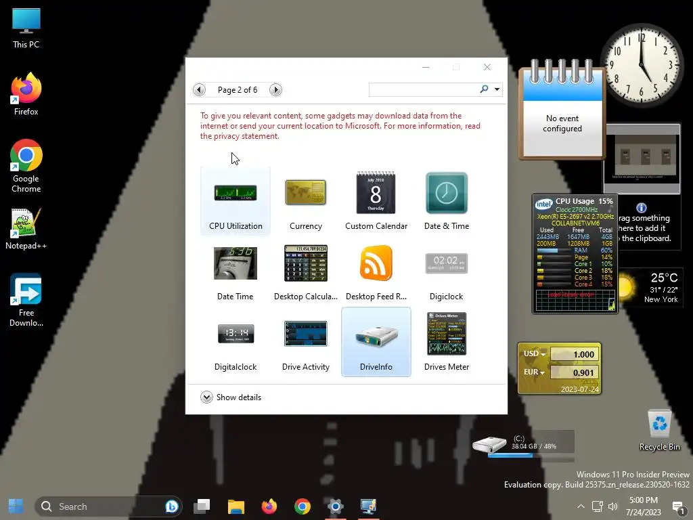Open Notepad++ desktop shortcut
The image size is (693, 520).
(26, 229)
